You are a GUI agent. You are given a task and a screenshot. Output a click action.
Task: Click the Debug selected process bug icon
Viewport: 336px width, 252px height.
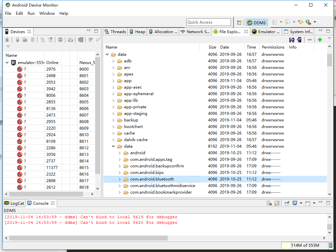(7, 40)
